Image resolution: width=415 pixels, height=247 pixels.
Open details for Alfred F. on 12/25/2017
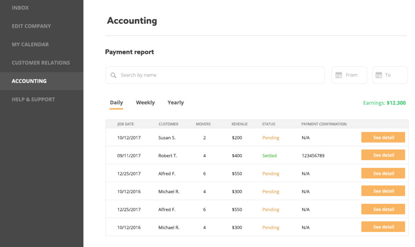point(383,173)
